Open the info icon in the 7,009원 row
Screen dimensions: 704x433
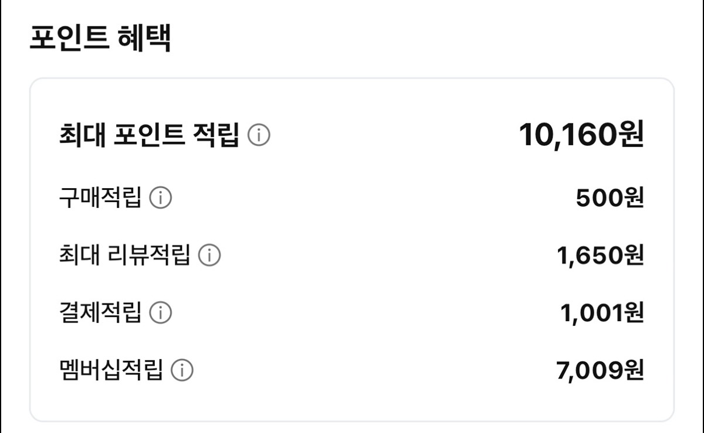tap(182, 370)
